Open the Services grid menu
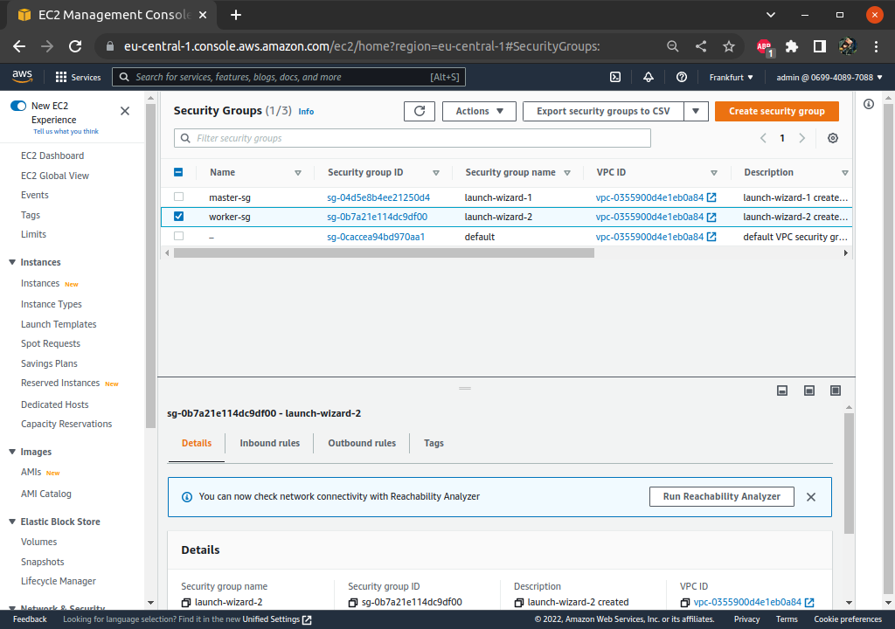 [x=78, y=77]
